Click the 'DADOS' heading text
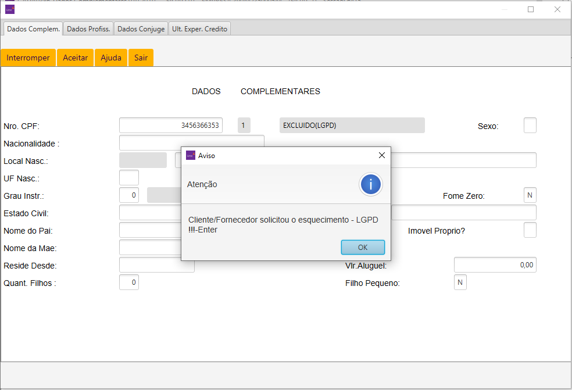This screenshot has width=572, height=390. click(206, 91)
